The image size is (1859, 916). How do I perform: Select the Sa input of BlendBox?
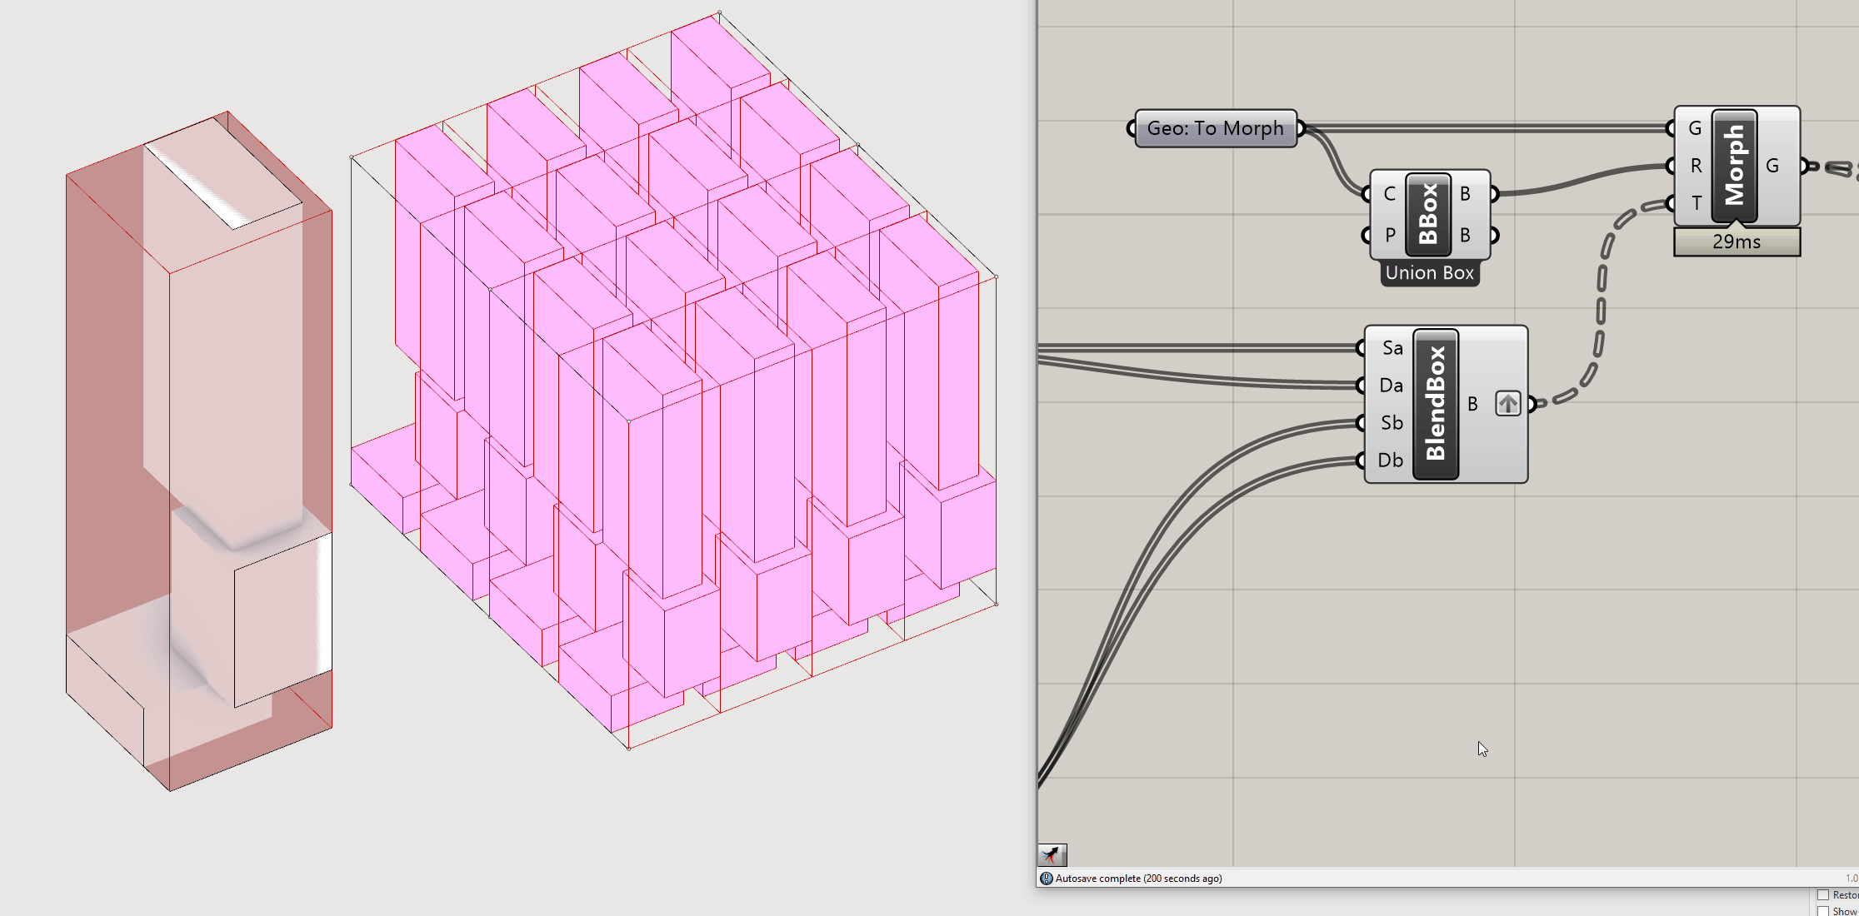tap(1392, 348)
